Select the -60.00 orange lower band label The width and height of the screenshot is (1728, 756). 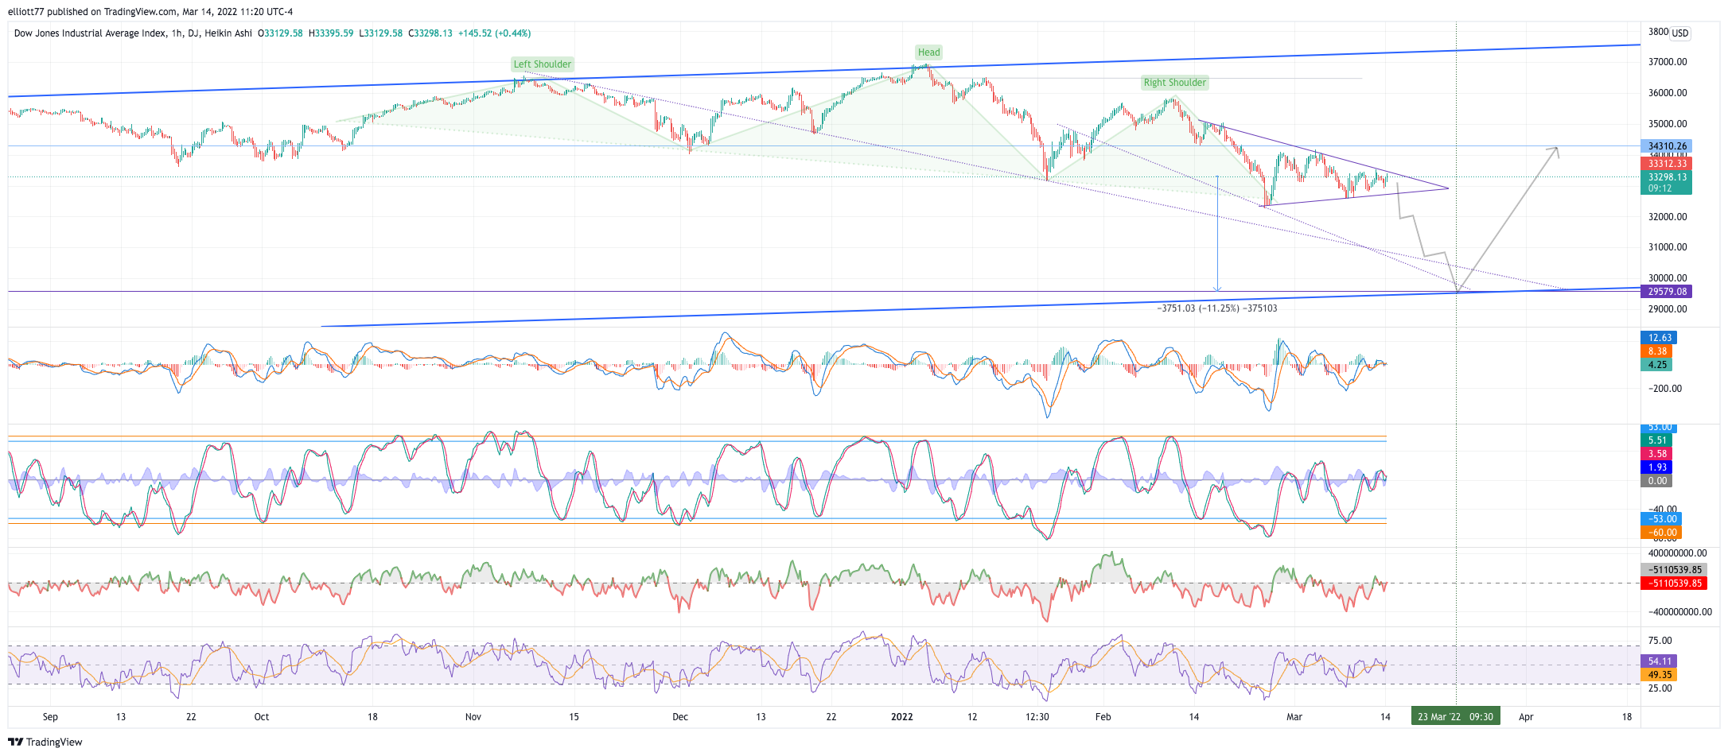pos(1661,533)
